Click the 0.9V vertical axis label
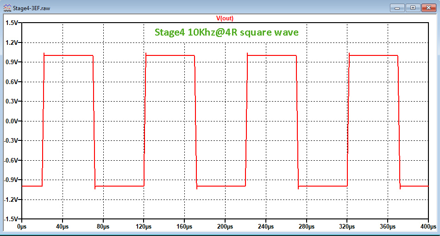The width and height of the screenshot is (440, 236). (12, 62)
